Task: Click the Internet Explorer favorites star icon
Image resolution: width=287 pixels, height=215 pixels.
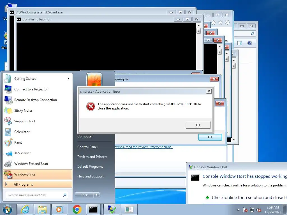Action: 220,22
